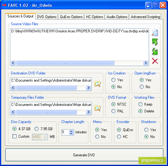The image size is (168, 166).
Task: Set Iso Creation to Yes
Action: pyautogui.click(x=113, y=80)
